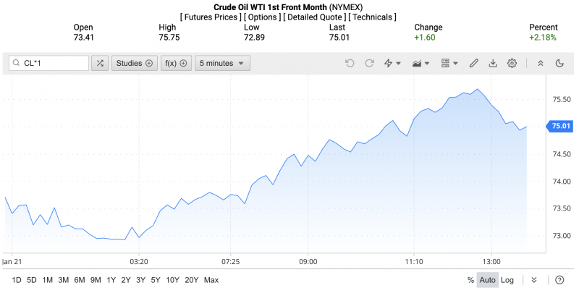Open the drawing pencil tool
Image resolution: width=579 pixels, height=293 pixels.
pyautogui.click(x=474, y=63)
